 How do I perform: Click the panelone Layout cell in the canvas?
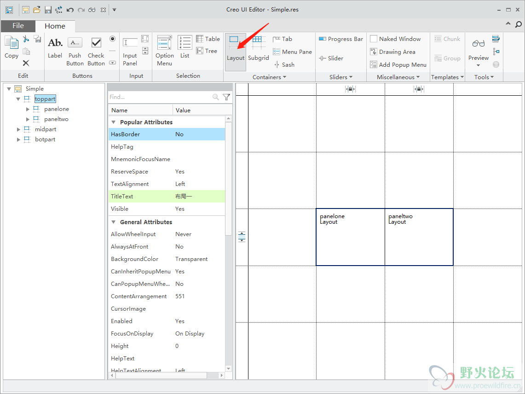pos(351,237)
